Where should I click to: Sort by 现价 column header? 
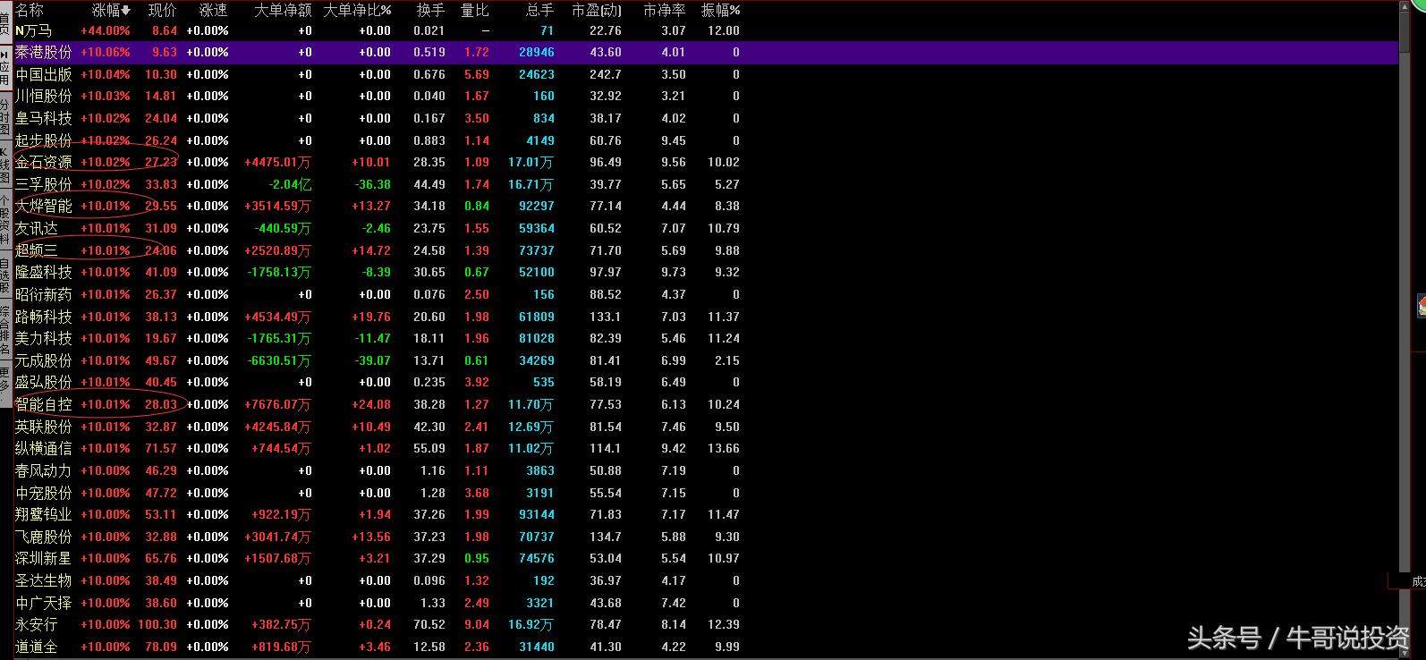pos(162,11)
